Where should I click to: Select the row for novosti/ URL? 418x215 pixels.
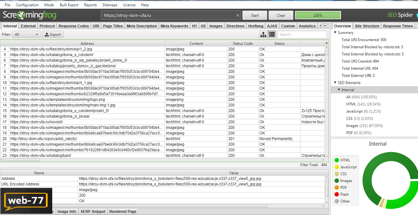[x=163, y=122]
